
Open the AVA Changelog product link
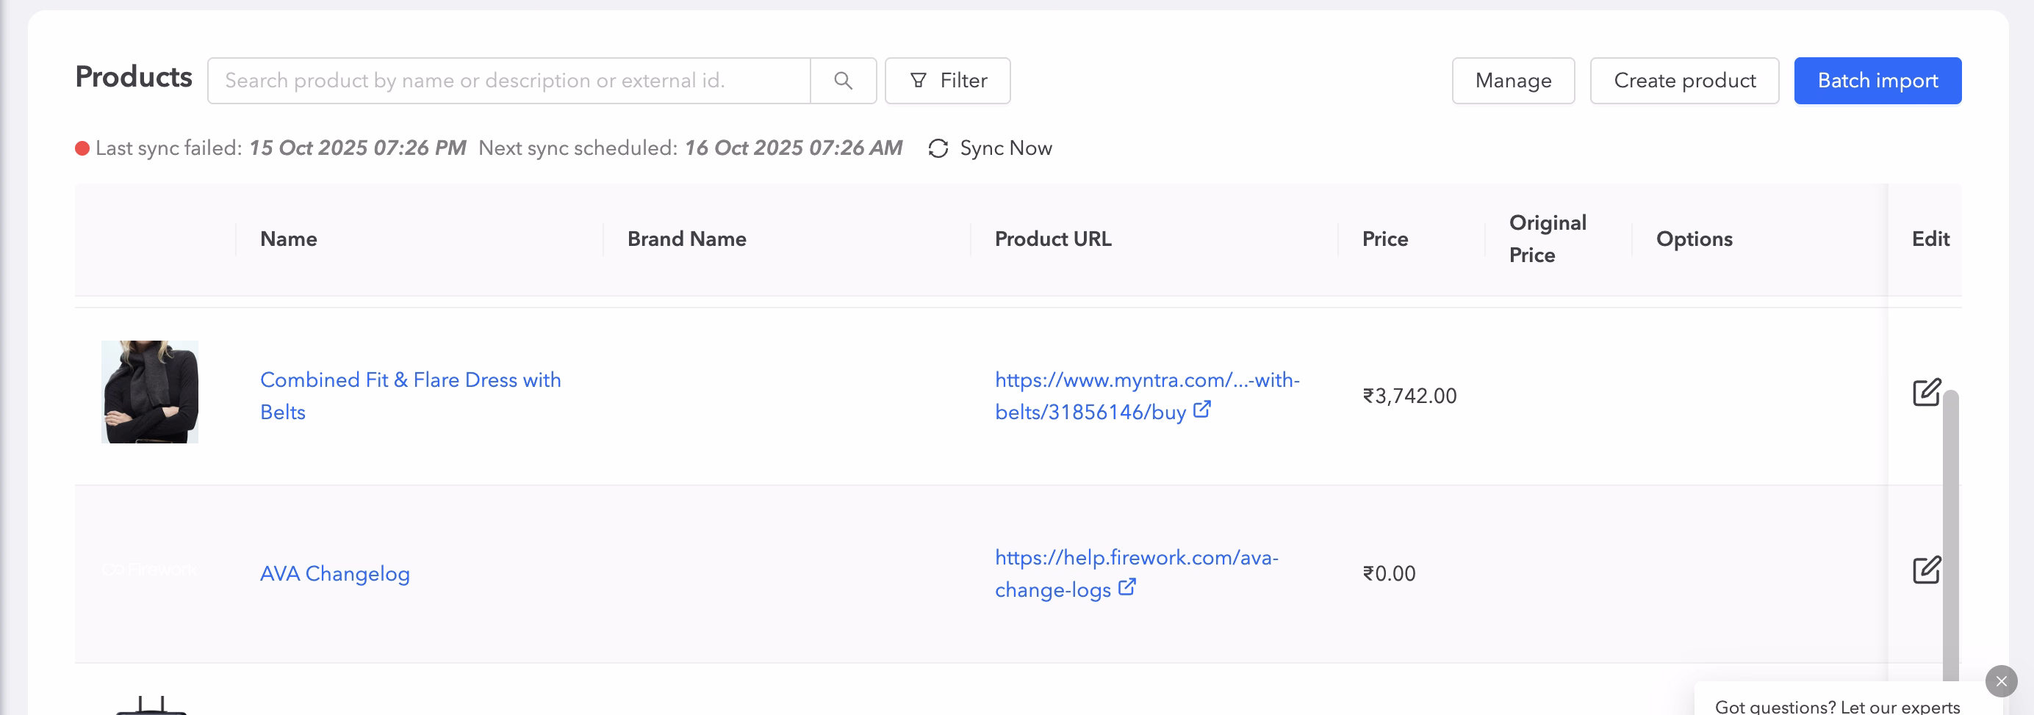coord(335,574)
